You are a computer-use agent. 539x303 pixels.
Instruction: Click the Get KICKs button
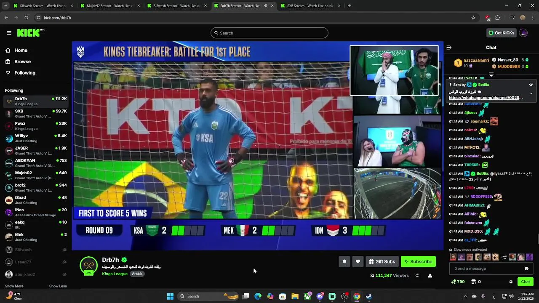click(501, 33)
